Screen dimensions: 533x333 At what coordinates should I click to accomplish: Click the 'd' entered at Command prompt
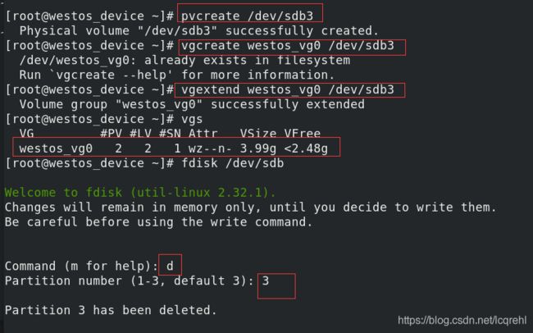(170, 266)
